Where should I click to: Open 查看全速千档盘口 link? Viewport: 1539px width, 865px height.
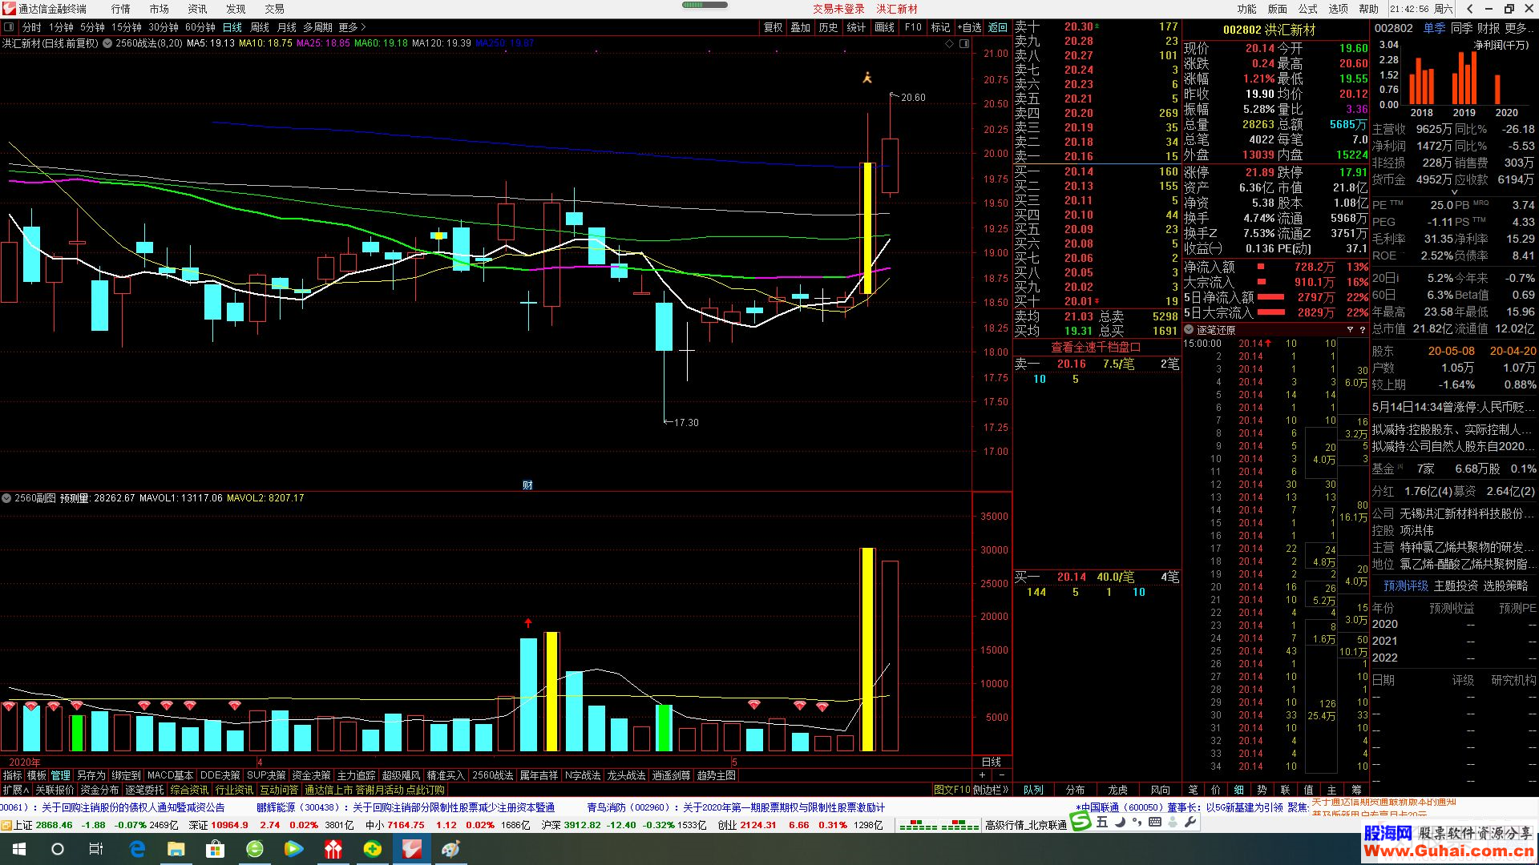pyautogui.click(x=1096, y=347)
